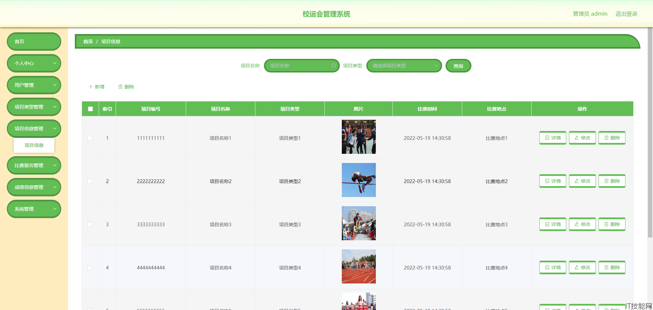The height and width of the screenshot is (310, 653).
Task: Click 管理员 admin in the header
Action: 590,14
